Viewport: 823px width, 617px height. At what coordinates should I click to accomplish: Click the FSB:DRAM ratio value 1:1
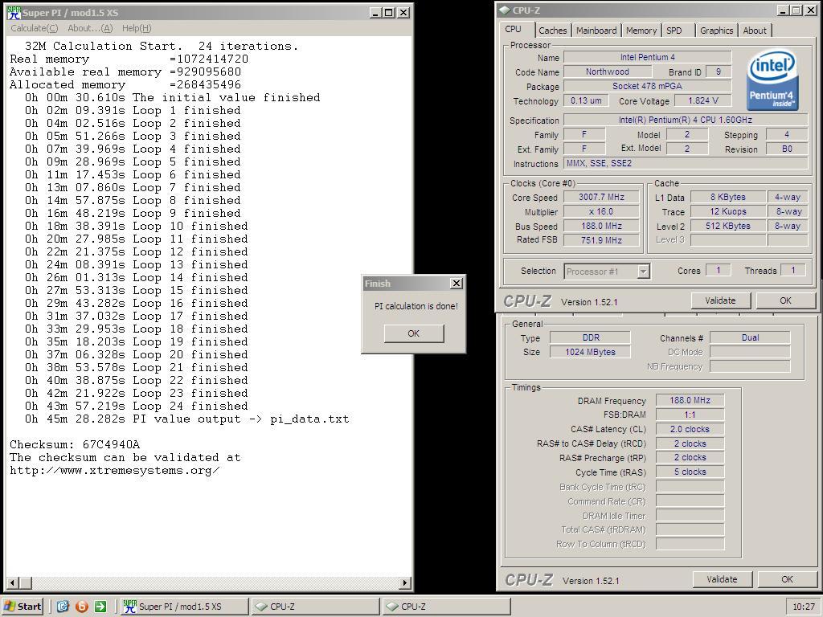pos(690,415)
